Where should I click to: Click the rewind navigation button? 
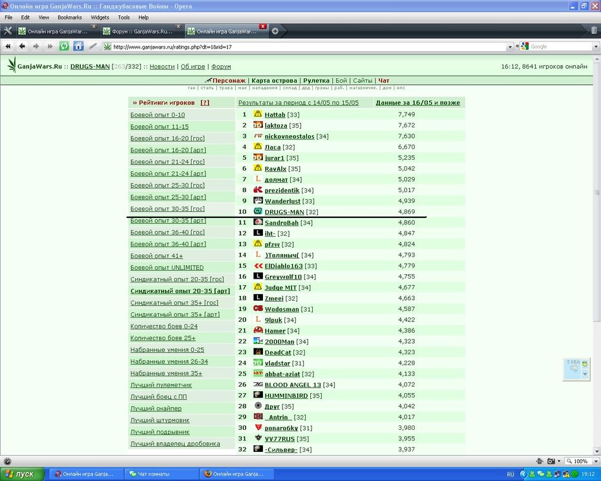coord(8,47)
